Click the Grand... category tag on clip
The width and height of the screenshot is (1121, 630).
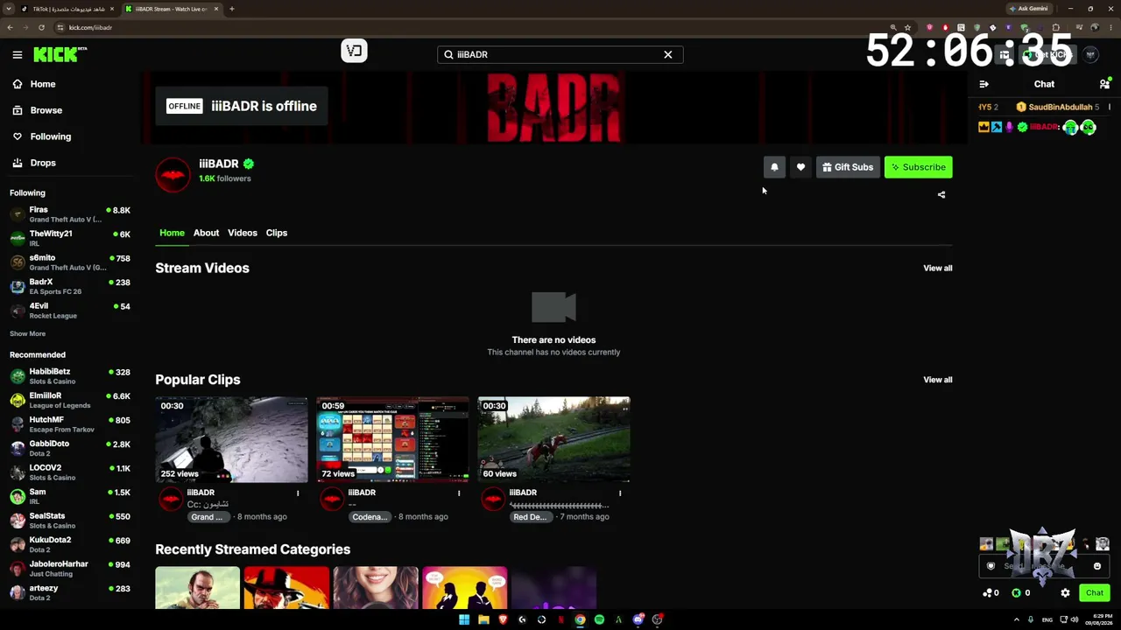208,517
